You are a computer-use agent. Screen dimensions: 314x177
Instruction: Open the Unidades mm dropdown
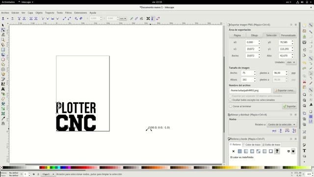point(291,62)
